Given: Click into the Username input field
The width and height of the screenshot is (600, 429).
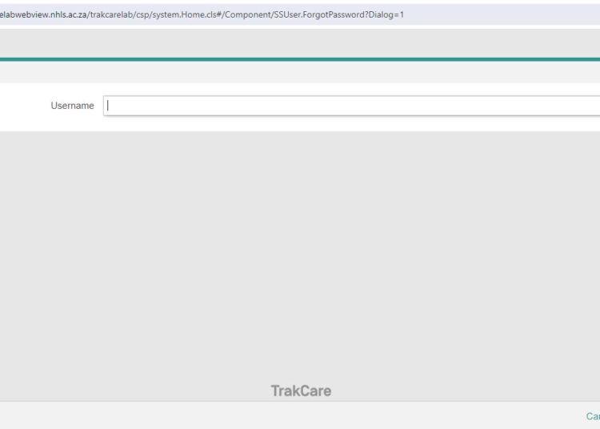Looking at the screenshot, I should (352, 106).
